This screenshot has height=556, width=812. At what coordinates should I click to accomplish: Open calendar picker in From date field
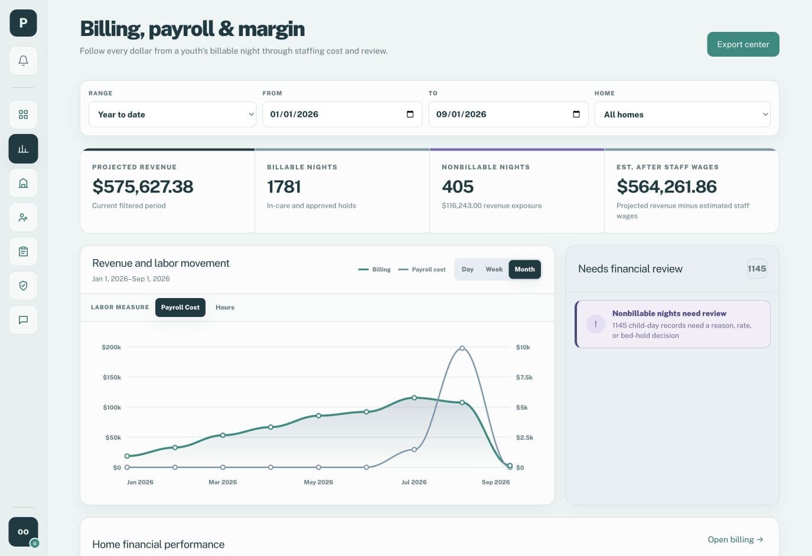(410, 115)
